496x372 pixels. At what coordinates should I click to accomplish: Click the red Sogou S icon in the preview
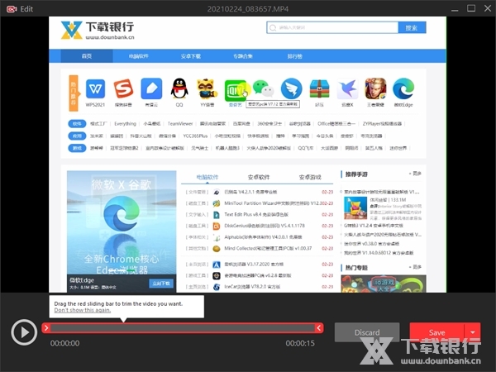[x=123, y=89]
